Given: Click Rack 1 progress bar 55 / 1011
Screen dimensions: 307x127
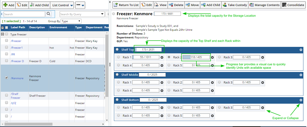Looking at the screenshot, I should point(146,57).
